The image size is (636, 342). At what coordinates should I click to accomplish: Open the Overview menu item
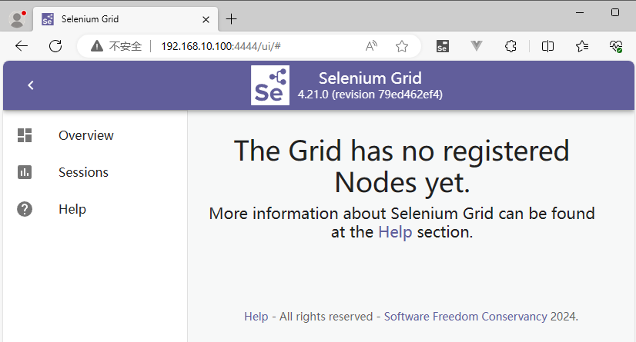point(86,135)
